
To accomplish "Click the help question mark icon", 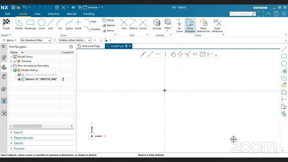I will coord(276,13).
